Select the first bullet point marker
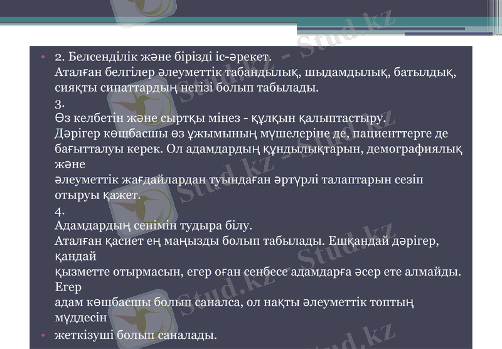Image resolution: width=502 pixels, height=349 pixels. pos(43,57)
